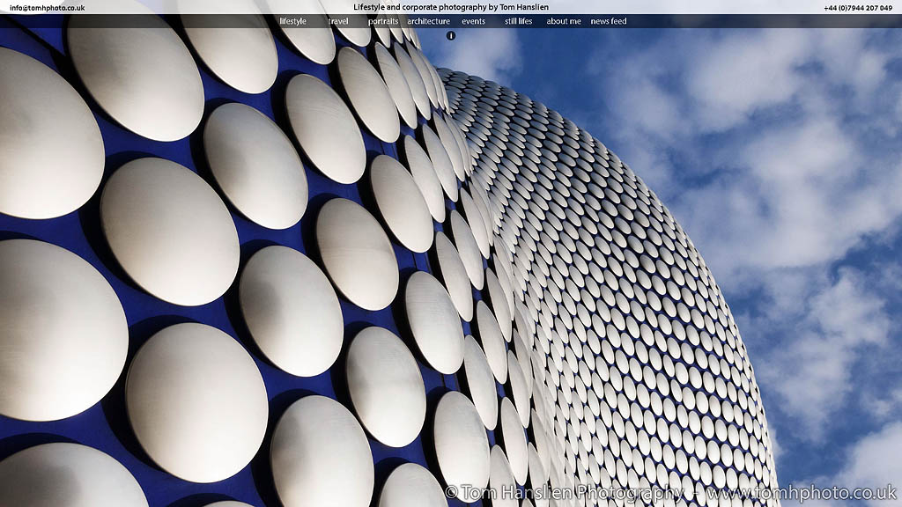This screenshot has height=507, width=902.
Task: Select the still lifes menu item
Action: click(518, 21)
